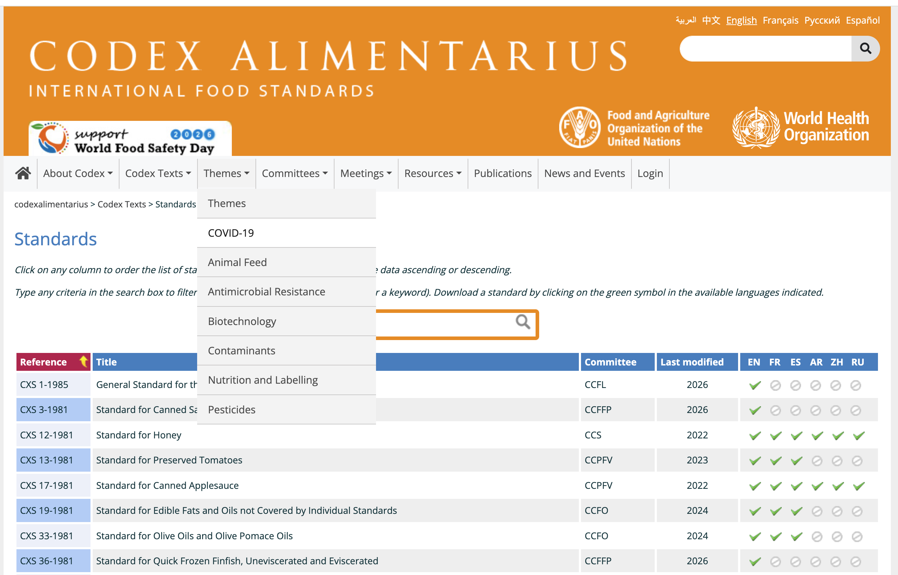Click the header search magnifier button
The image size is (898, 575).
[865, 49]
